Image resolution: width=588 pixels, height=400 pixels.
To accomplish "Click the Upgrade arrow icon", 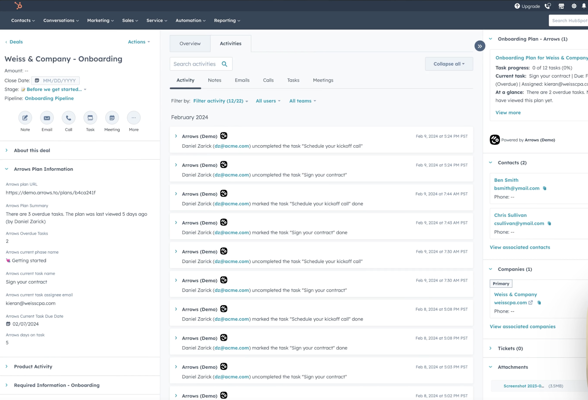I will point(517,6).
